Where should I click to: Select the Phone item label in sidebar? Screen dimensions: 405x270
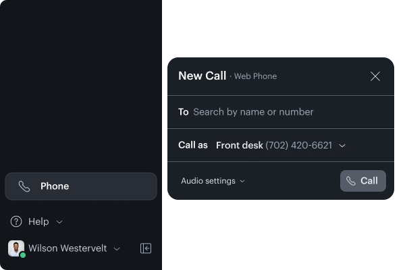pyautogui.click(x=55, y=186)
